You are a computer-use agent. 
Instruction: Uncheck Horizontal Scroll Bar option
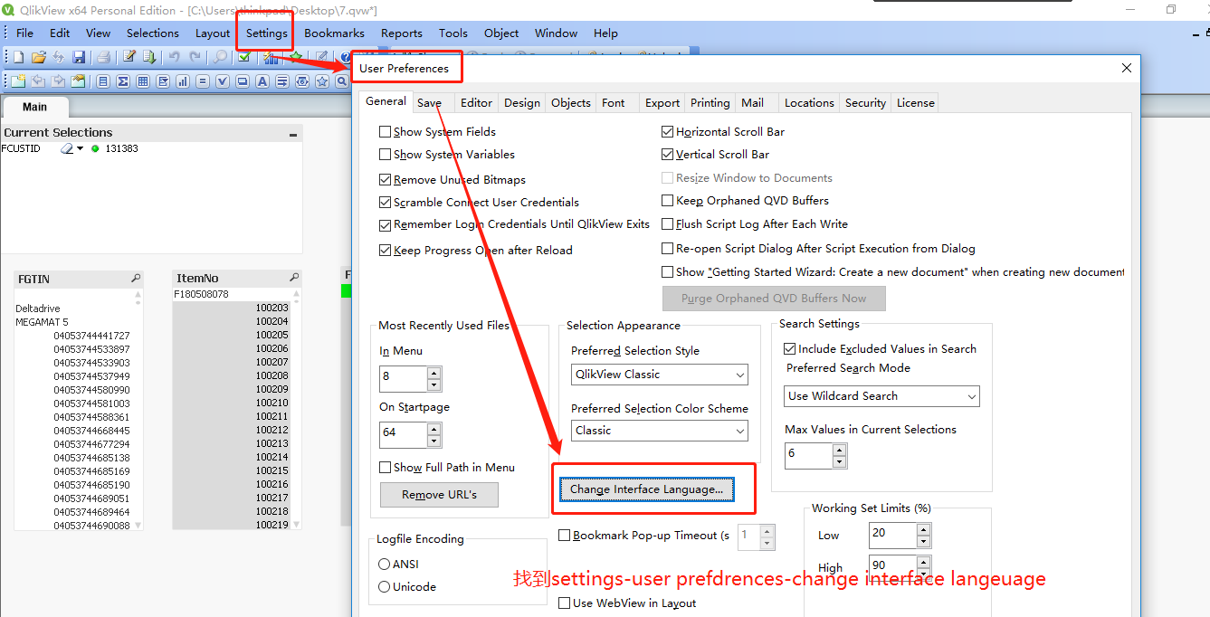click(x=668, y=132)
